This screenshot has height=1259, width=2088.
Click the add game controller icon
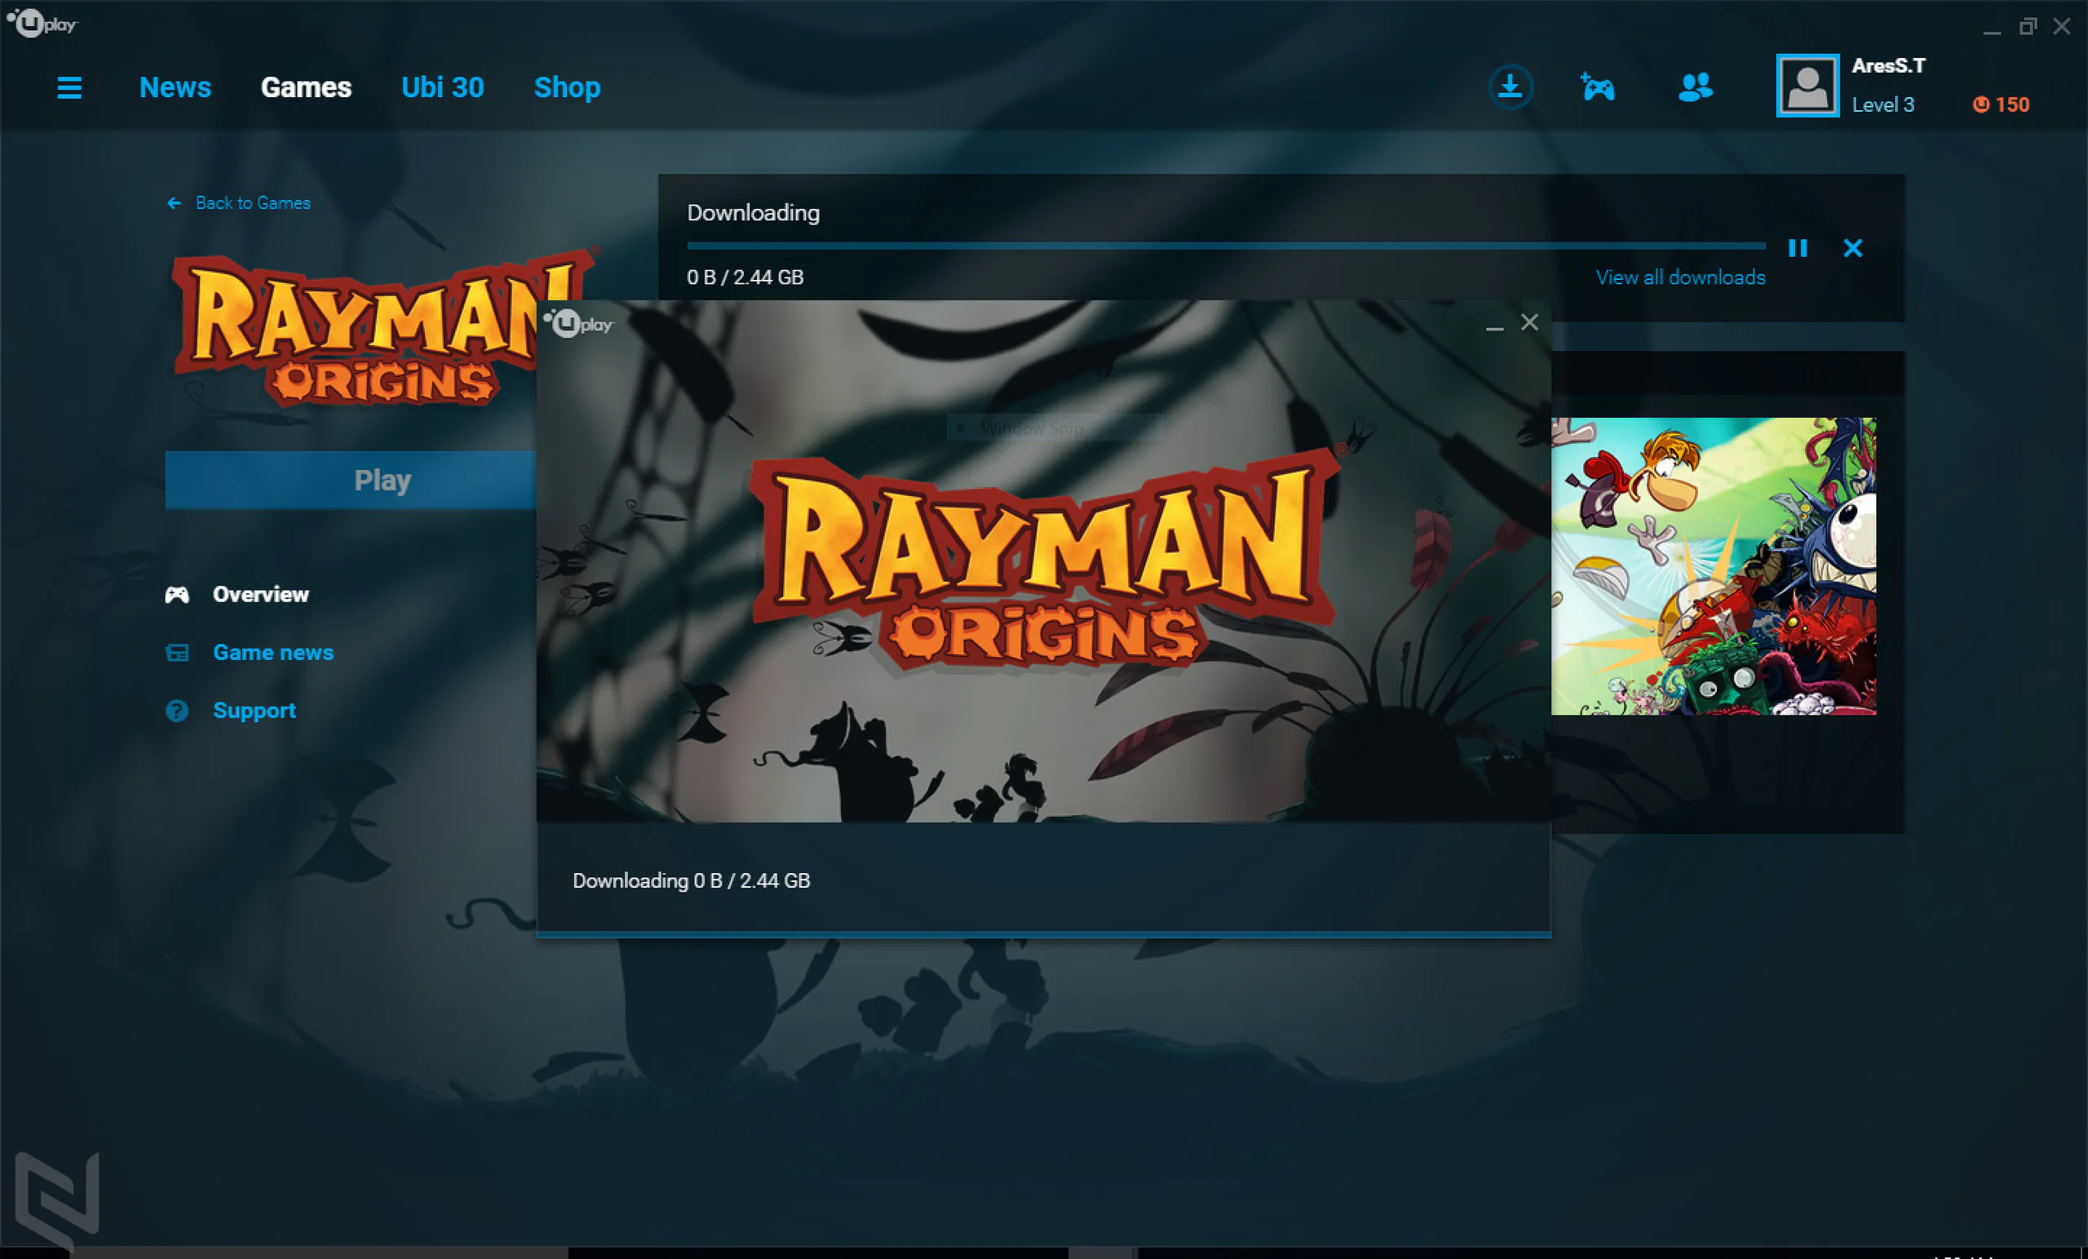(1597, 86)
